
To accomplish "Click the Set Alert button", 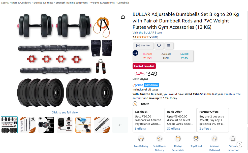I will 144,45.
